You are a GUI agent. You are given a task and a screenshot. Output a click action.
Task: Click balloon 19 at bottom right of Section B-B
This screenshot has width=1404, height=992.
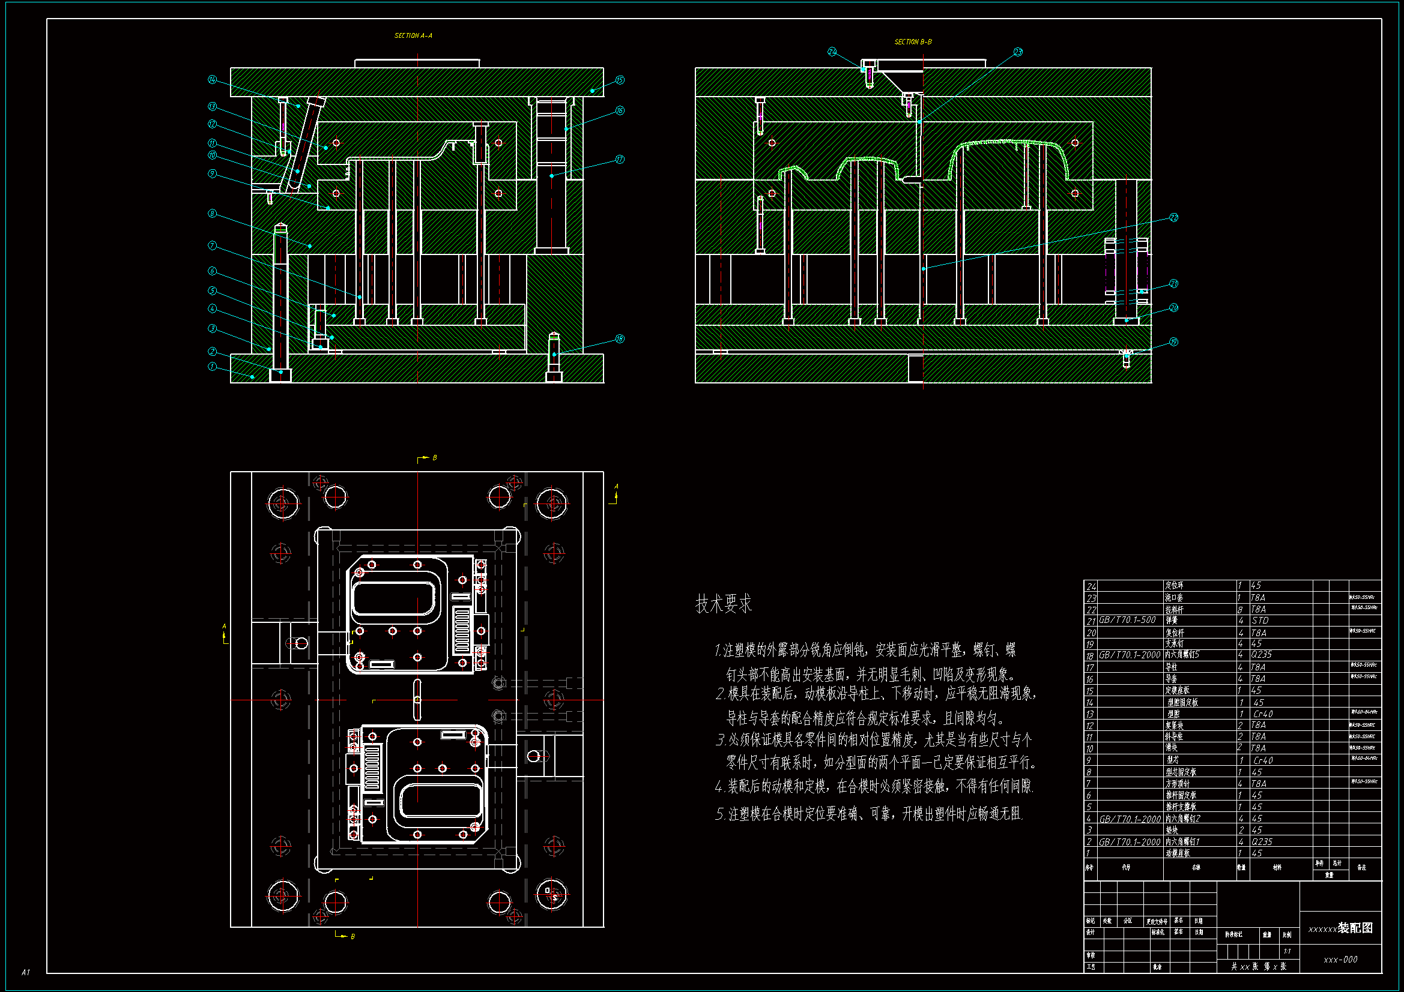1174,341
